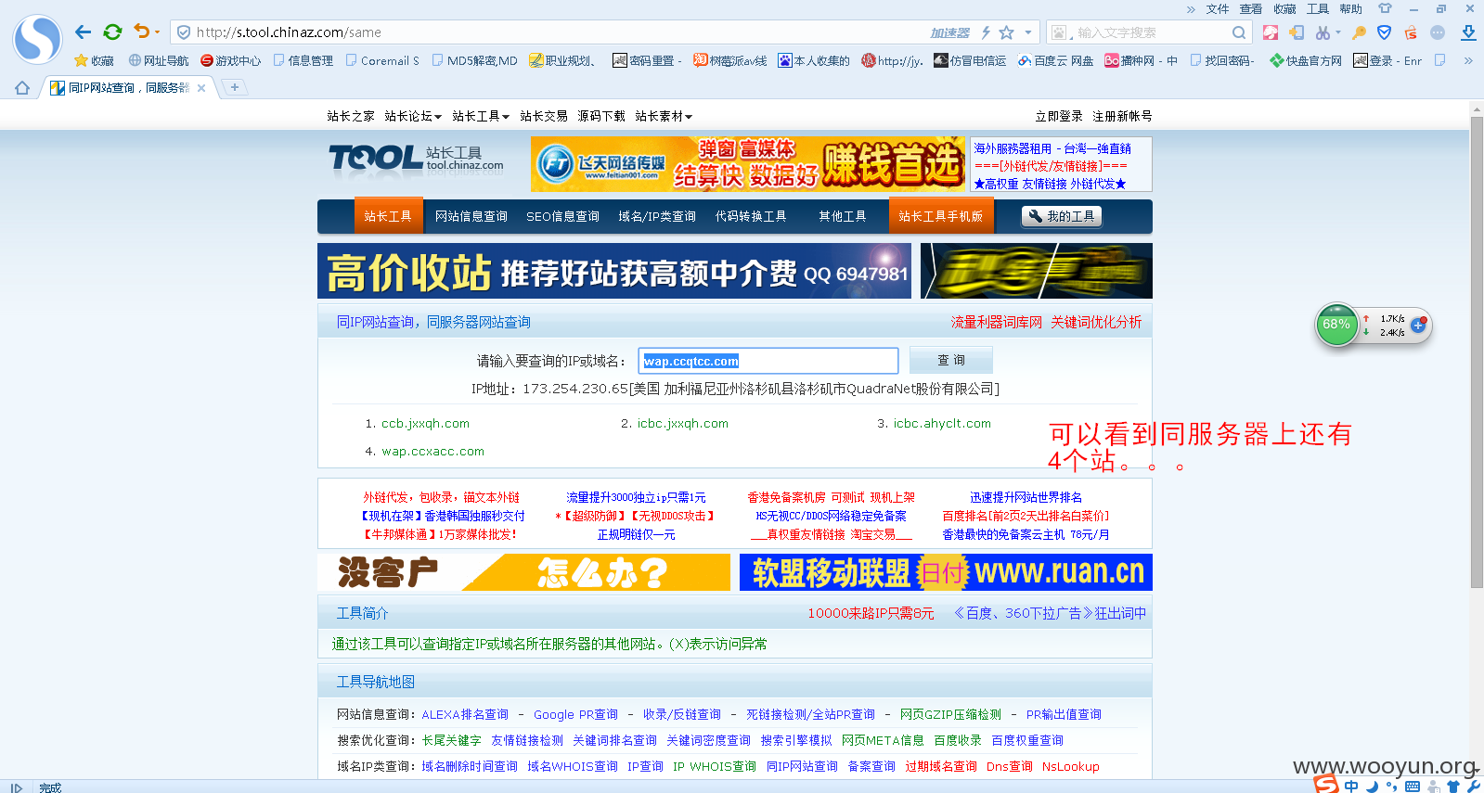Viewport: 1484px width, 793px height.
Task: Click the TOOL 站长工具 logo
Action: [416, 160]
